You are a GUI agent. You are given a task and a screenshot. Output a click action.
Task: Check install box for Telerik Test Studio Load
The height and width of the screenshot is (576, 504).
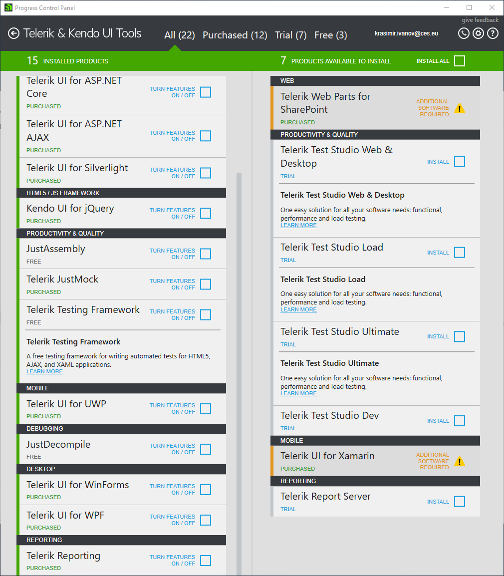coord(460,253)
